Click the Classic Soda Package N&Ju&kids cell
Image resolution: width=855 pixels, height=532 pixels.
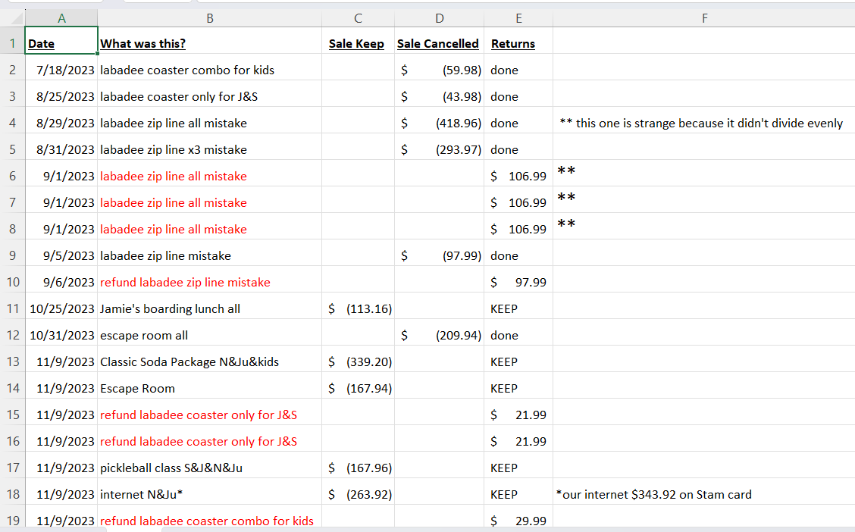209,361
